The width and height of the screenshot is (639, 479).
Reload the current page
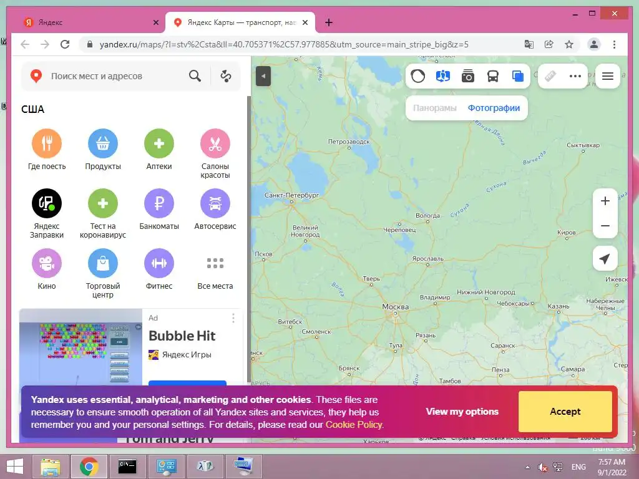(65, 44)
